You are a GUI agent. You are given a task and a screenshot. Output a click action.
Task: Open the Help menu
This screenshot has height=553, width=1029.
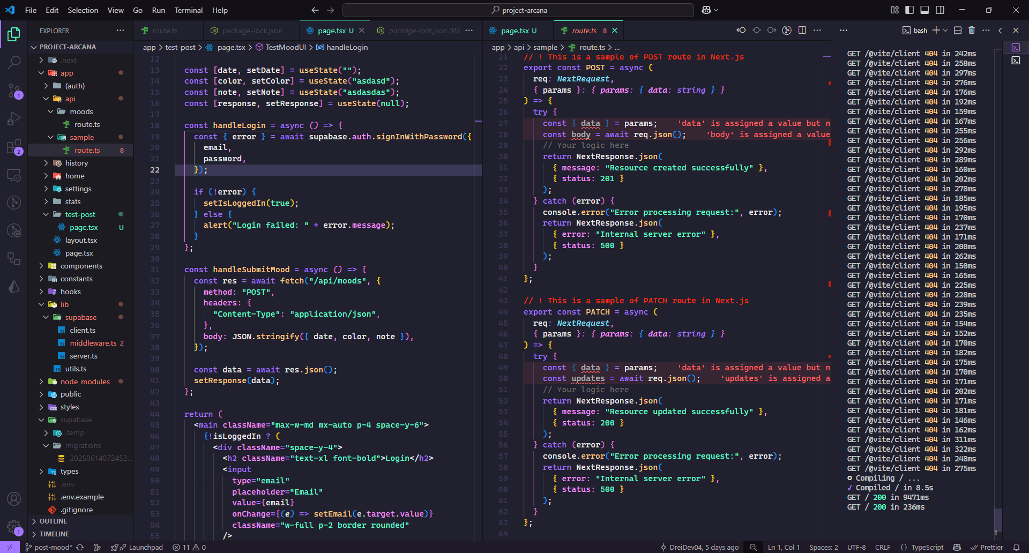(220, 10)
